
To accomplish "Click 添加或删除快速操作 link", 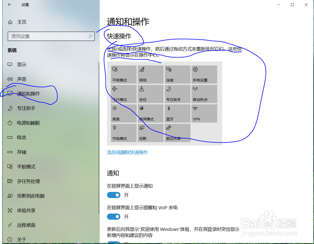I will pos(127,152).
